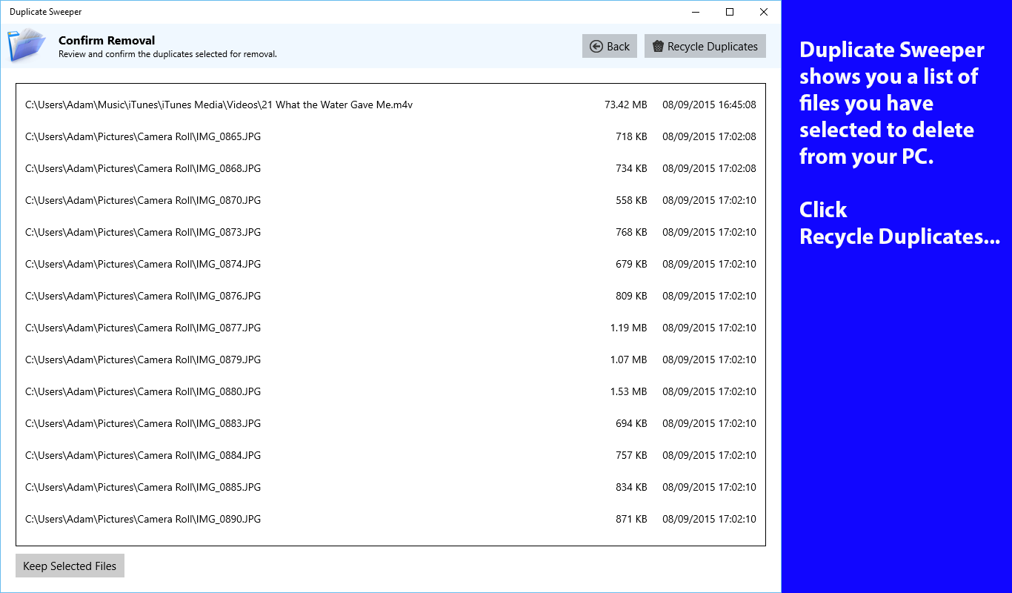This screenshot has height=593, width=1012.
Task: Click the recycle bin icon in Recycle Duplicates
Action: [x=657, y=47]
